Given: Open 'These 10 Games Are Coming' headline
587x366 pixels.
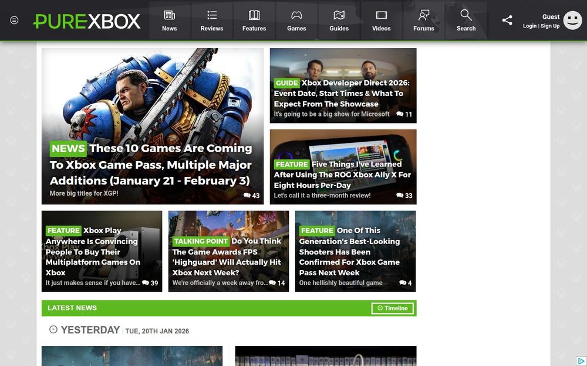Looking at the screenshot, I should [151, 165].
